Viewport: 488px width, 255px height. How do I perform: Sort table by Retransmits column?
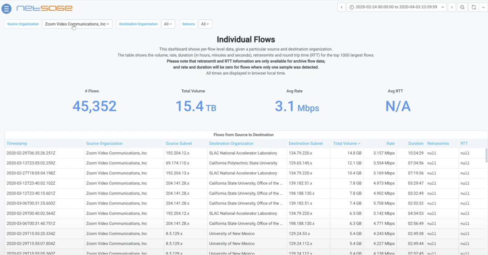click(x=438, y=144)
